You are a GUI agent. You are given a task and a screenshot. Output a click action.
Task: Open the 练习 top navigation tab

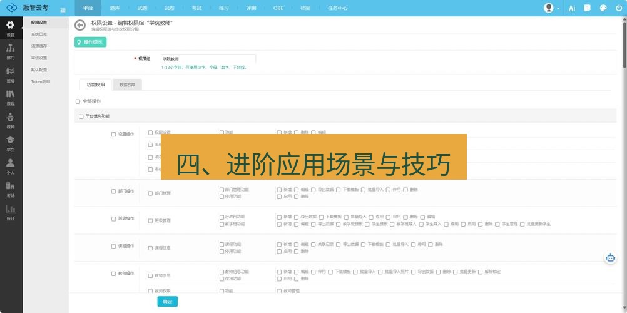223,8
